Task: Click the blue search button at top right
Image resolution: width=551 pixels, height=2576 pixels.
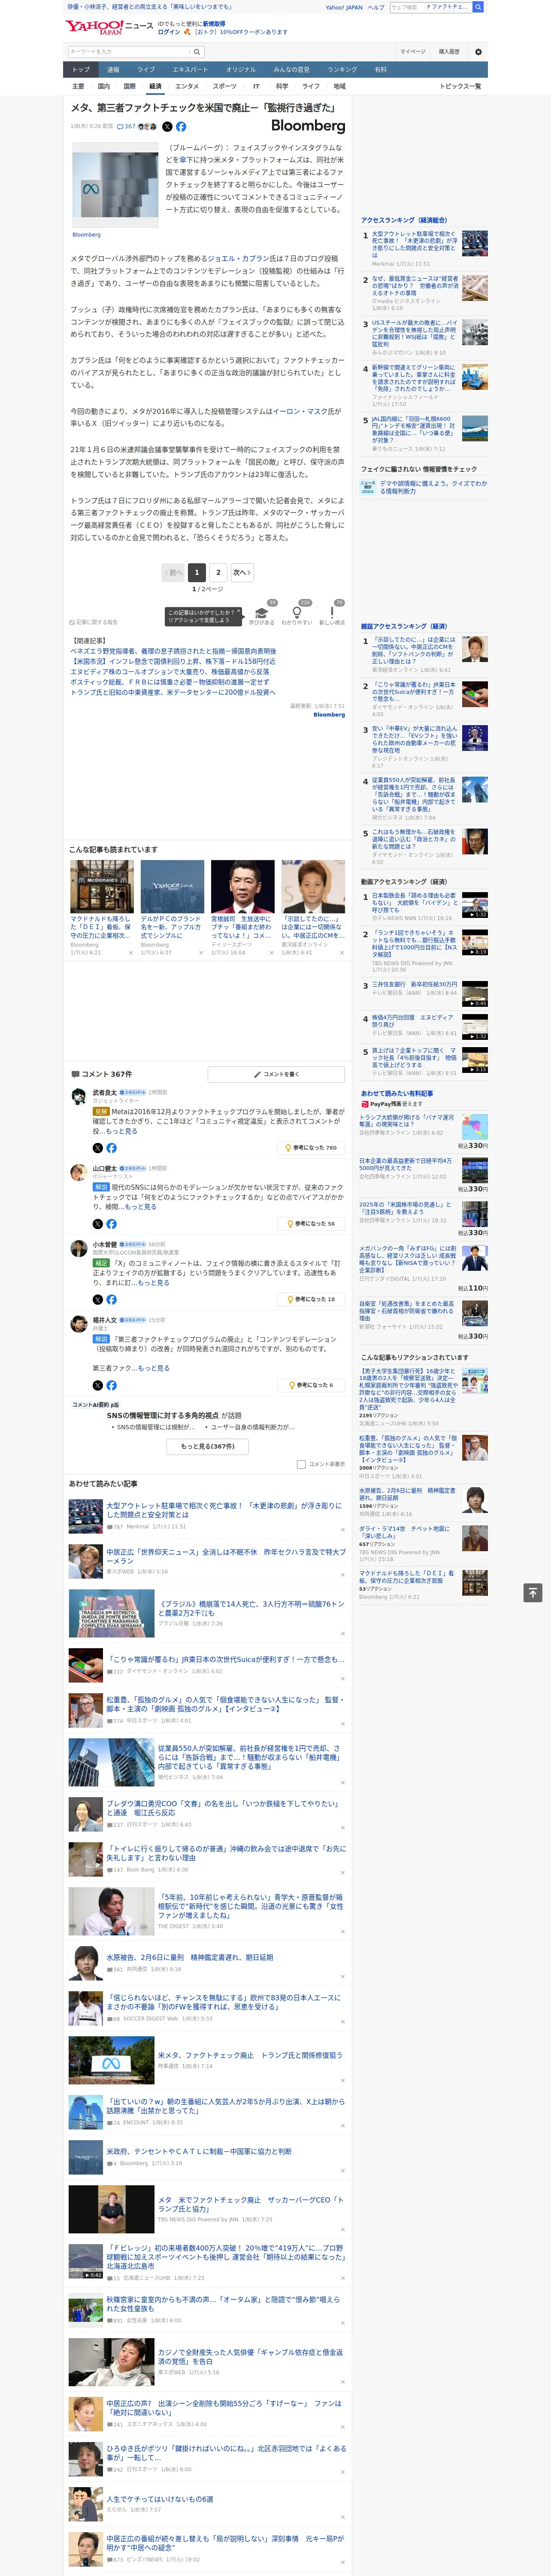Action: coord(478,7)
